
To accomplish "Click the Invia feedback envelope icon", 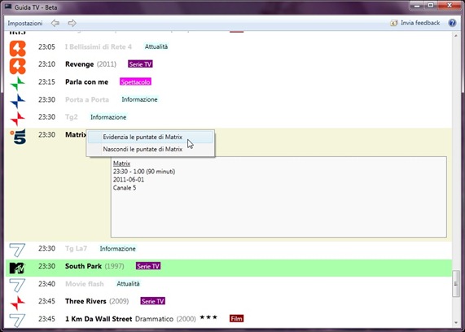I will (394, 23).
